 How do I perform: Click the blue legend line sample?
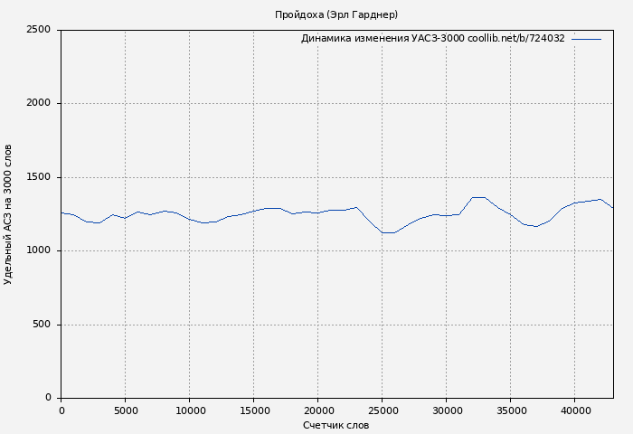point(586,39)
